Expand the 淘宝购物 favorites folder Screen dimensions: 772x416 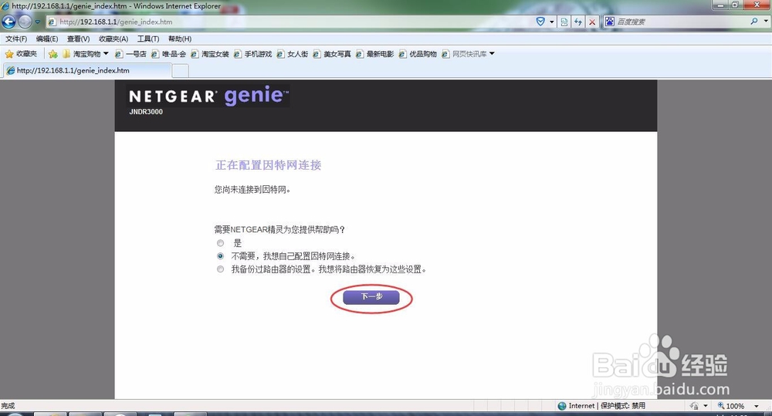point(86,54)
